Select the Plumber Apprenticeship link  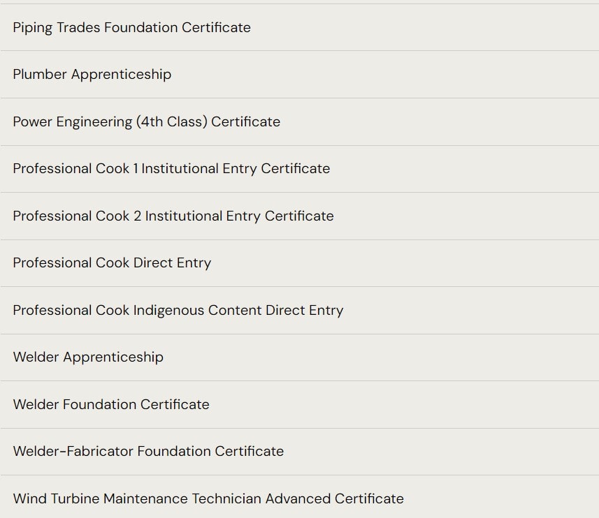coord(92,74)
